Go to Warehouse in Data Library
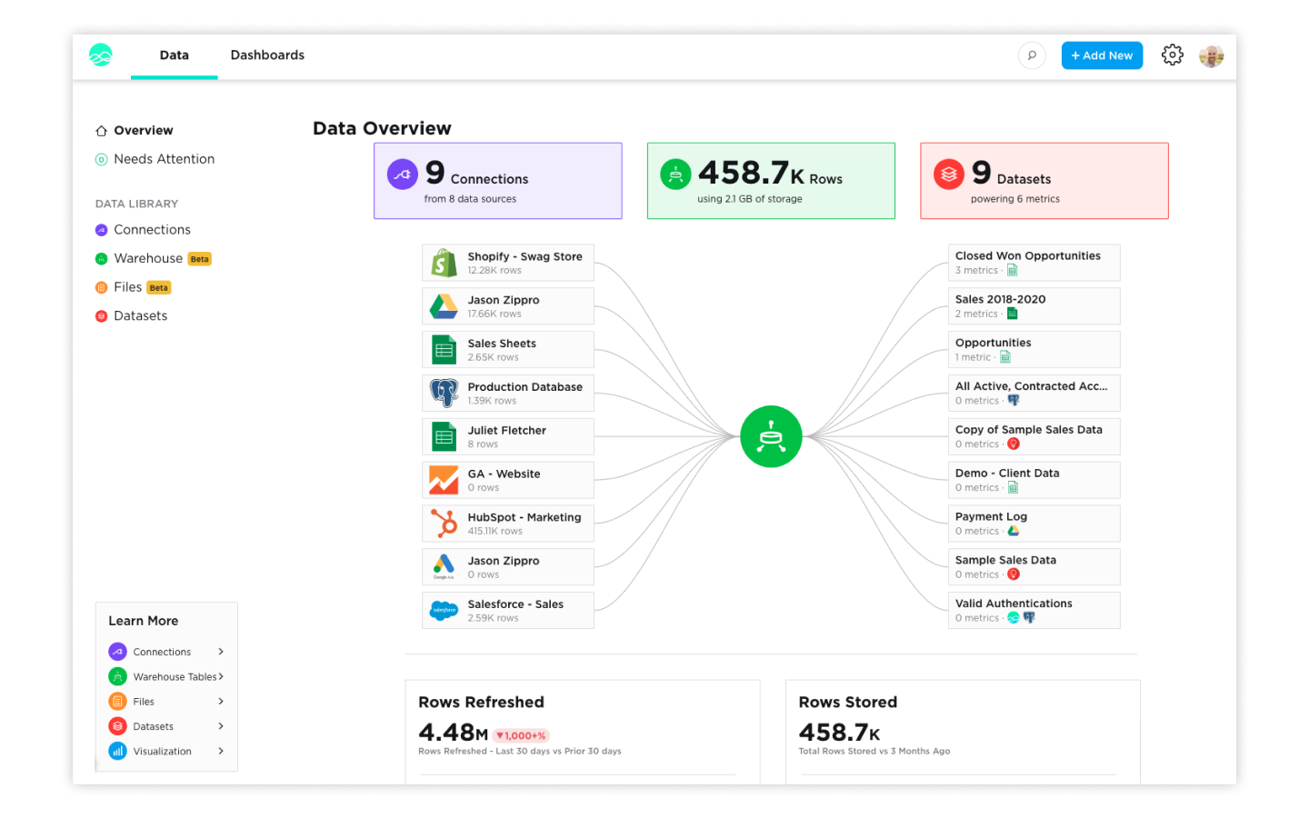 pyautogui.click(x=148, y=259)
